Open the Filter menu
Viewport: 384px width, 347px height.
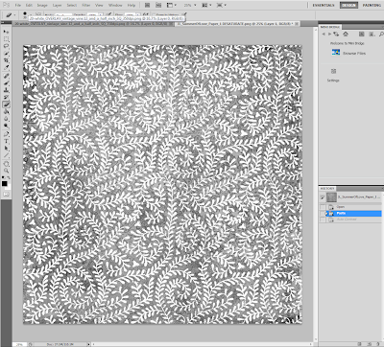click(86, 6)
